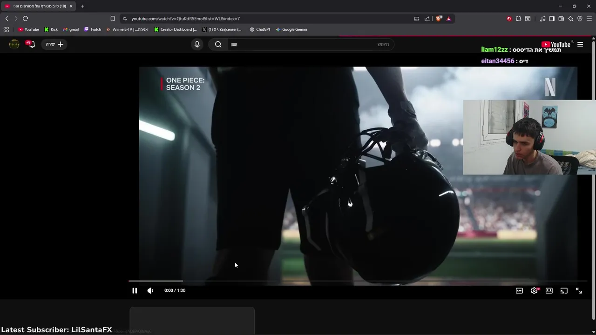
Task: Open the media control music note
Action: [542, 19]
